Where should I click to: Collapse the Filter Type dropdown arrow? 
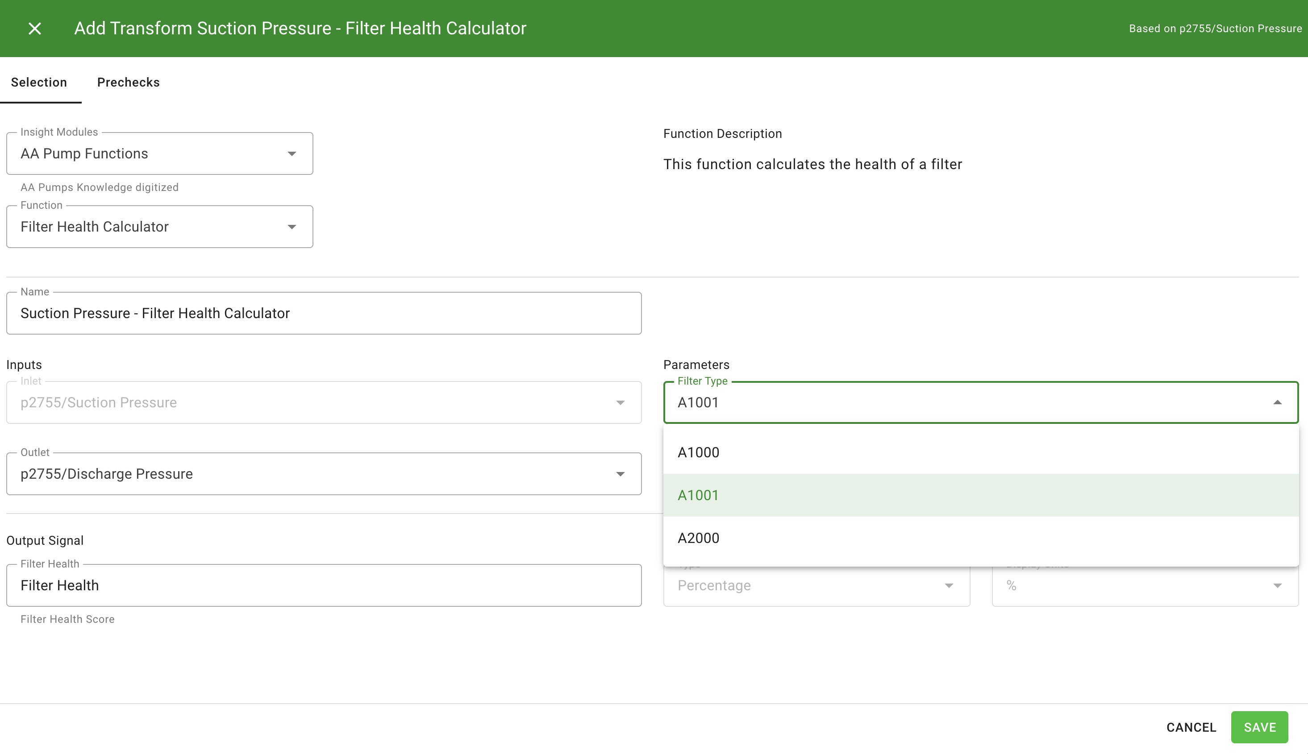click(x=1277, y=402)
